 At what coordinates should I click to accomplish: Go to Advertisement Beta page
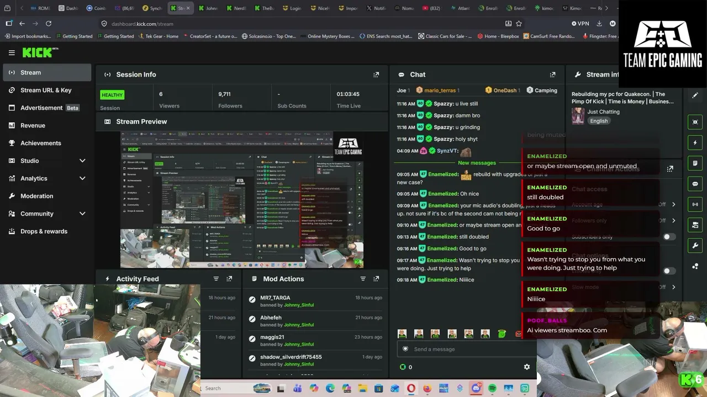coord(47,108)
